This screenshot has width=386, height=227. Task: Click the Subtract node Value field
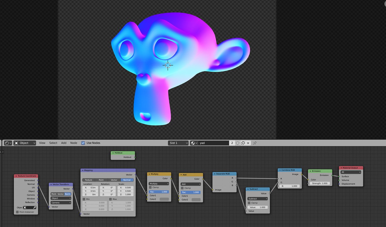258,207
